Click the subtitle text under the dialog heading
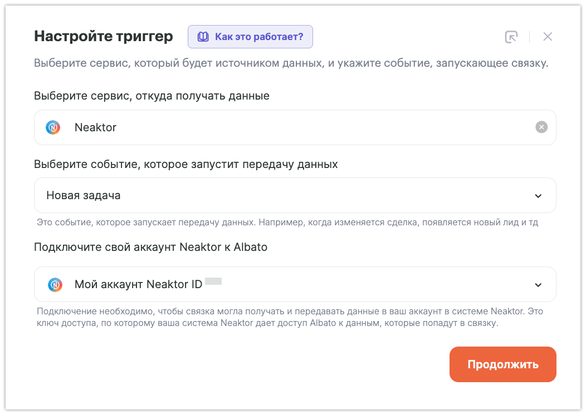 [x=291, y=63]
